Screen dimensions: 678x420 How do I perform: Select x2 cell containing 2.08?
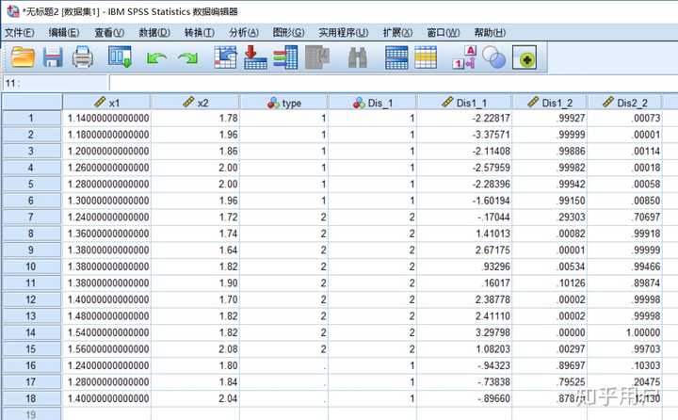[x=196, y=348]
